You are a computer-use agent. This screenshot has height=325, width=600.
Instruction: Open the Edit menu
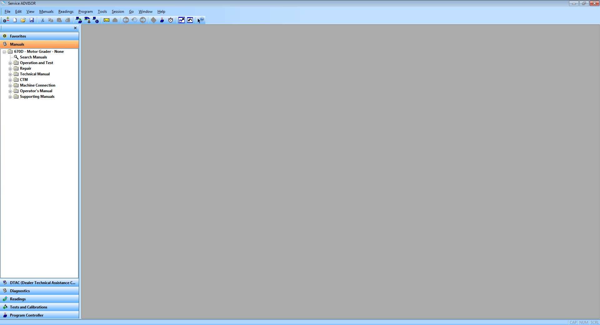pos(18,12)
